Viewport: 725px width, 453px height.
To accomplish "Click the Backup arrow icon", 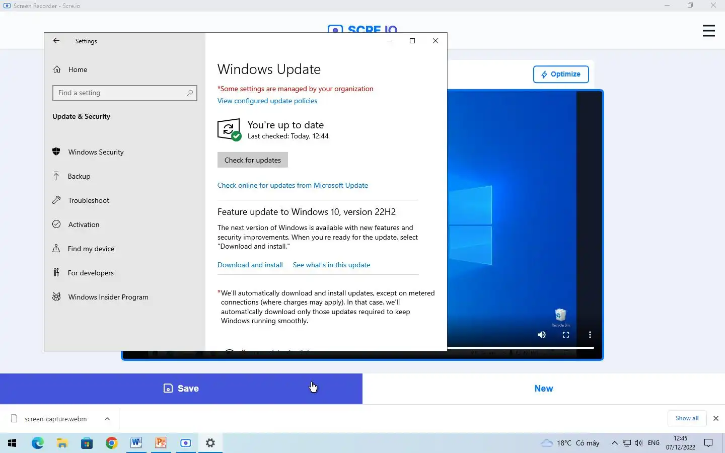I will pos(56,176).
